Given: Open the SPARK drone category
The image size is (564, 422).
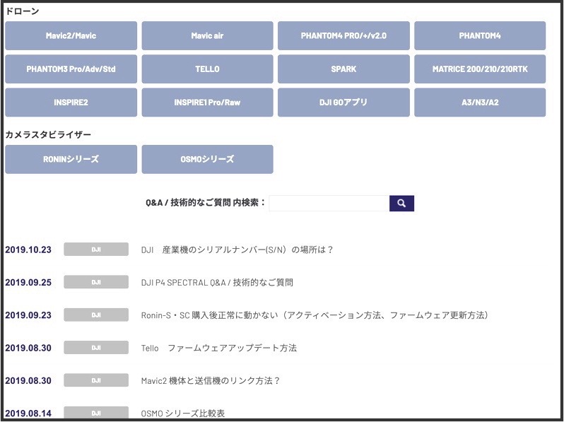Looking at the screenshot, I should pos(343,69).
